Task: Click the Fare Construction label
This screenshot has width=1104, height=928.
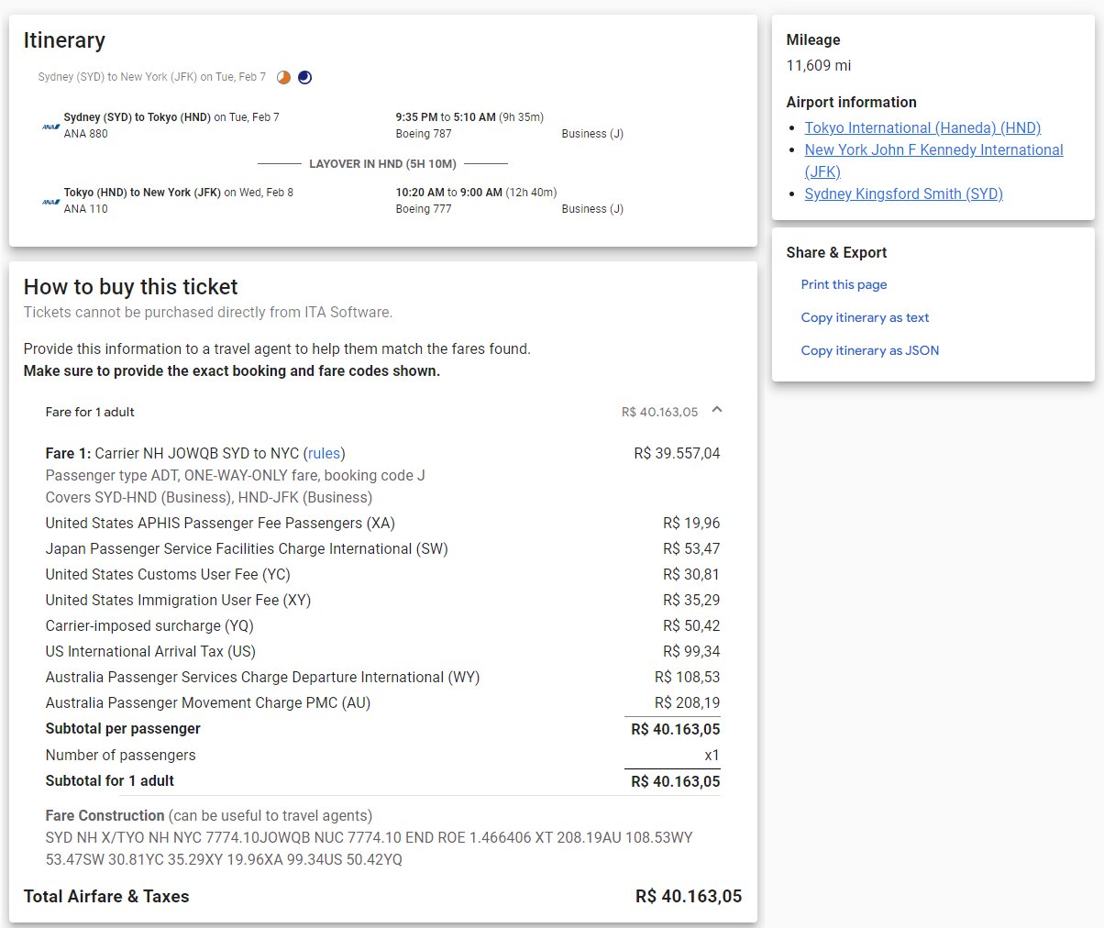Action: point(105,815)
